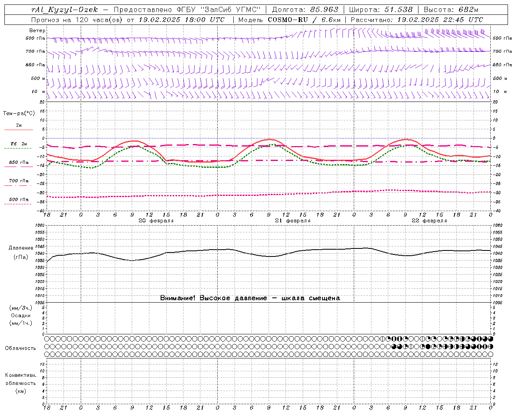Click the "Осадки" precipitation label
The image size is (514, 411).
coord(20,315)
